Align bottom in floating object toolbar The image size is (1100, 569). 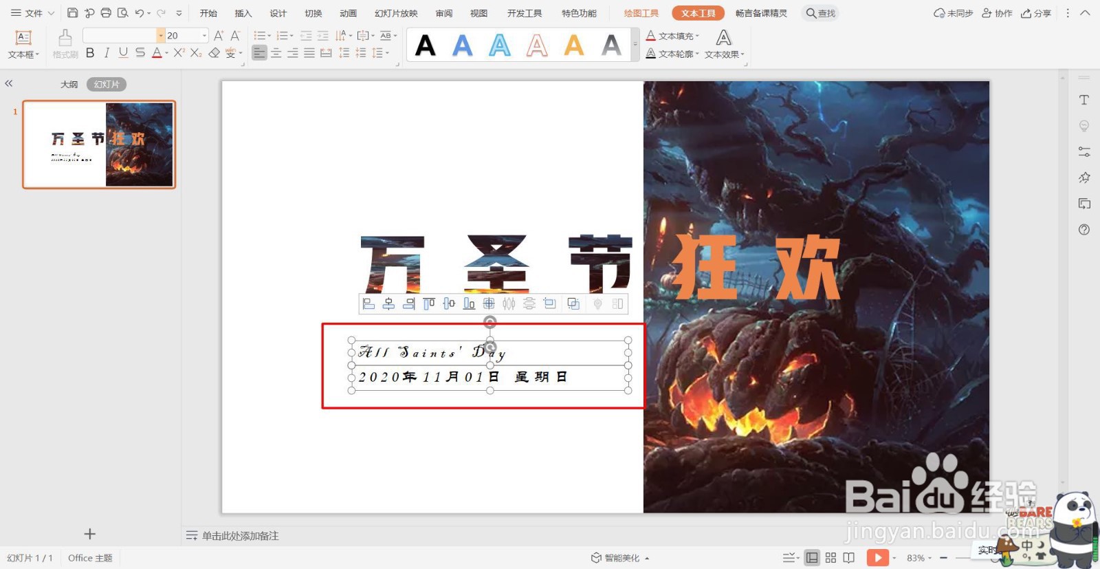tap(469, 303)
